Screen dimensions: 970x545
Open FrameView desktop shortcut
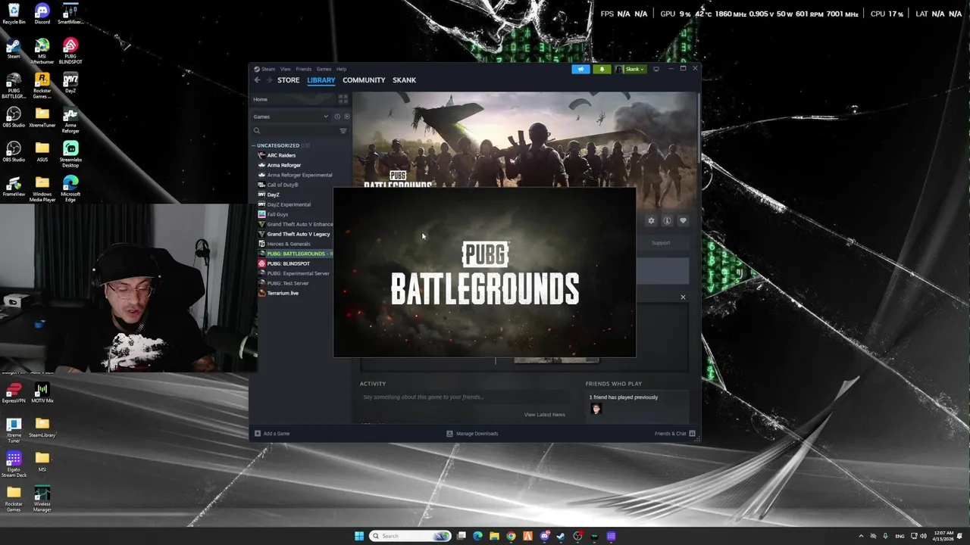pos(14,186)
